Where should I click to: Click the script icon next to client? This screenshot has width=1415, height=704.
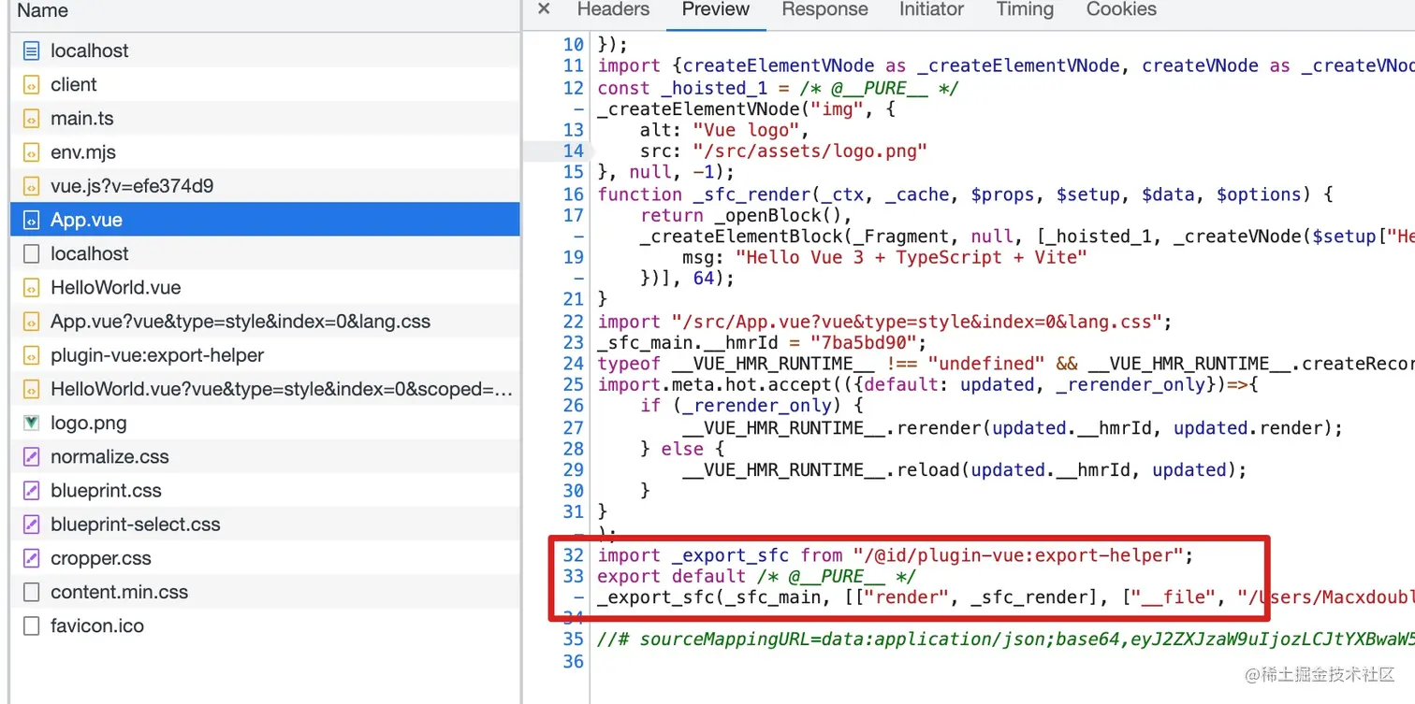(31, 85)
